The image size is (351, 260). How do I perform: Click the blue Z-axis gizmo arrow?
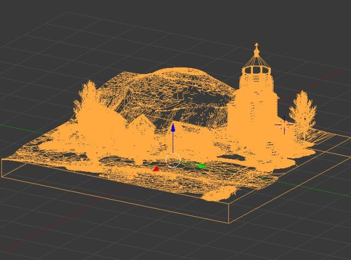[173, 128]
